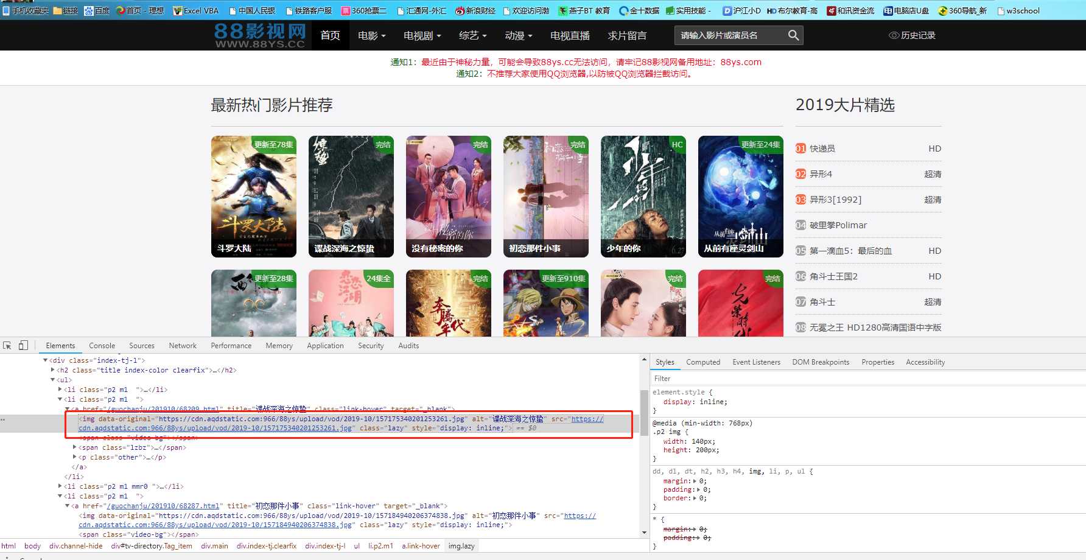Viewport: 1086px width, 560px height.
Task: Click the magnifier search icon in site header
Action: point(793,35)
